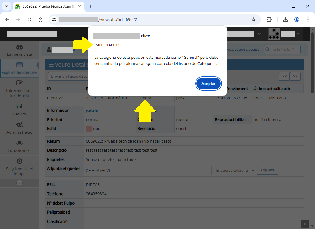The width and height of the screenshot is (315, 229).
Task: Click the Adjunta tags button
Action: point(267,170)
